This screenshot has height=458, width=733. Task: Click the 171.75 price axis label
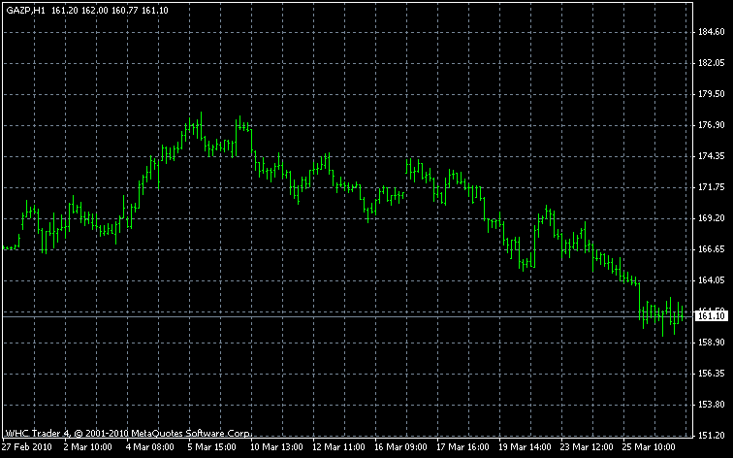[713, 187]
